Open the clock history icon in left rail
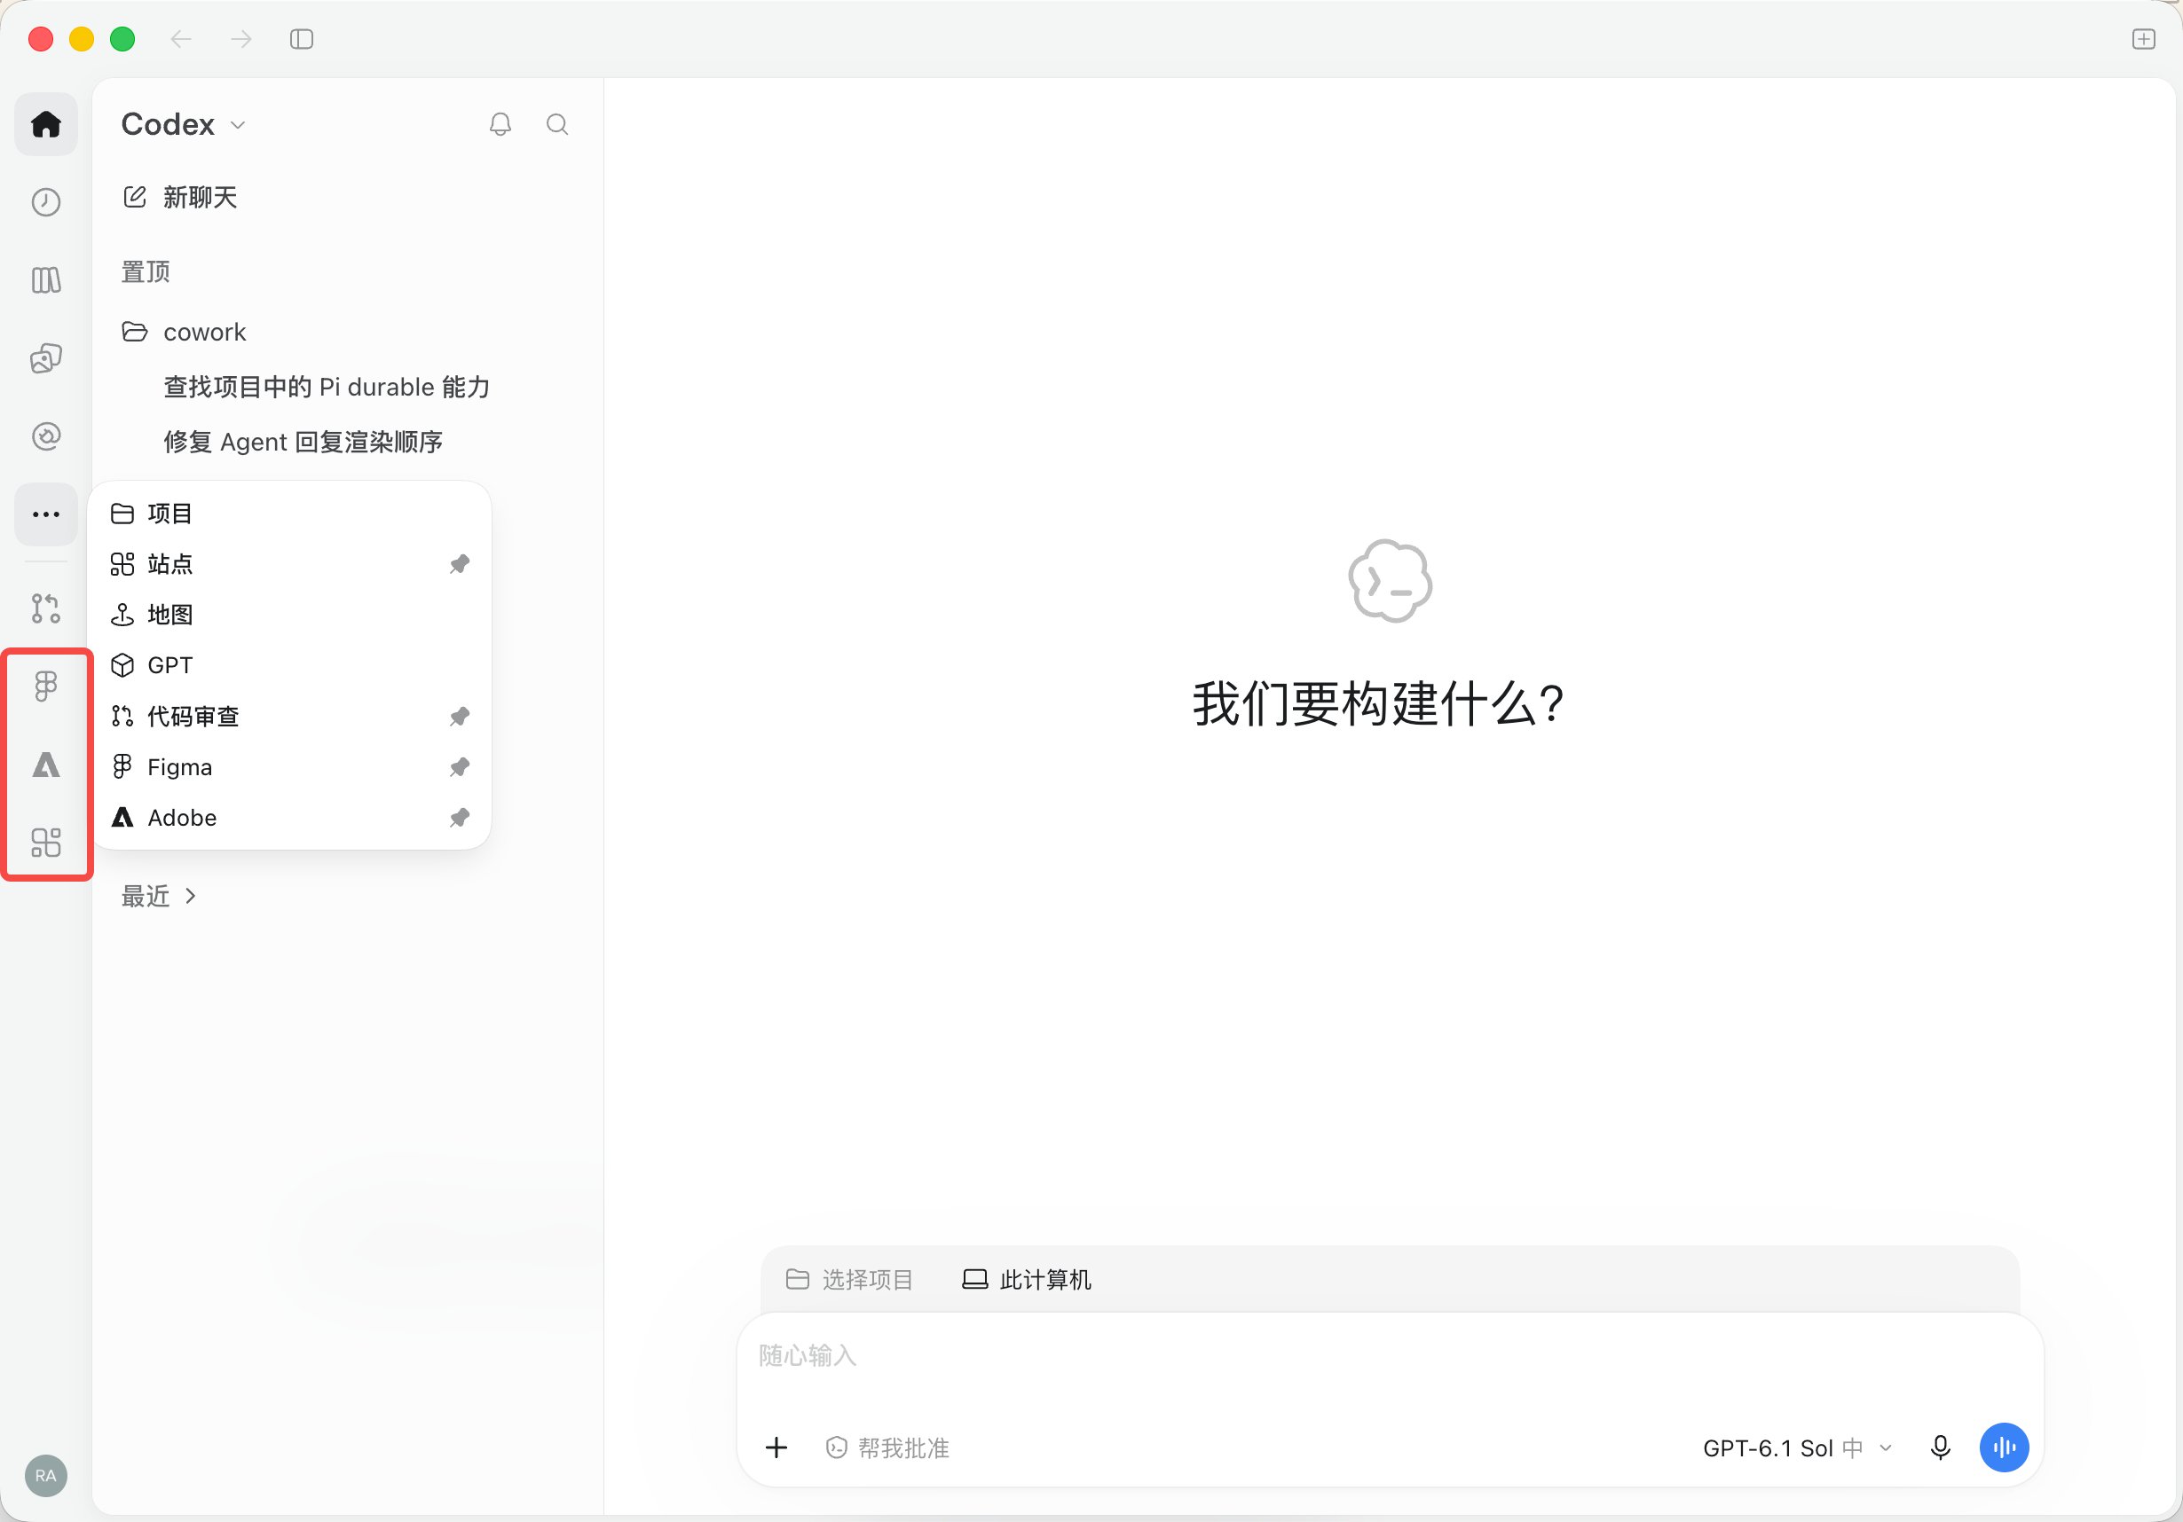The height and width of the screenshot is (1522, 2183). [45, 202]
